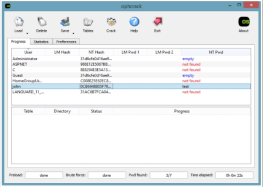
Task: Open the Load dropdown arrow
Action: (x=27, y=34)
